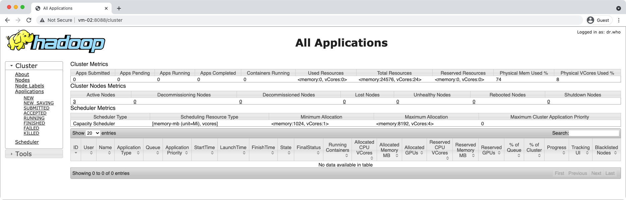
Task: Filter applications by RUNNING state link
Action: click(34, 118)
